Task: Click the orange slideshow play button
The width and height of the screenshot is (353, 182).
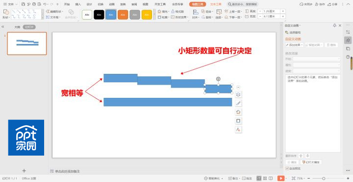Action: coord(281,178)
